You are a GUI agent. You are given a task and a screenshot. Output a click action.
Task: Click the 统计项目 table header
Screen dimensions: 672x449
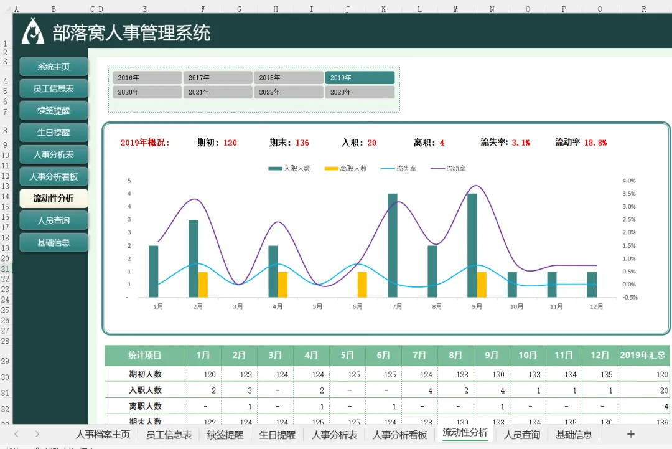click(145, 356)
